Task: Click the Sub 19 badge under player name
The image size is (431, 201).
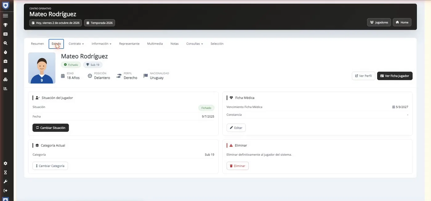Action: pyautogui.click(x=93, y=65)
